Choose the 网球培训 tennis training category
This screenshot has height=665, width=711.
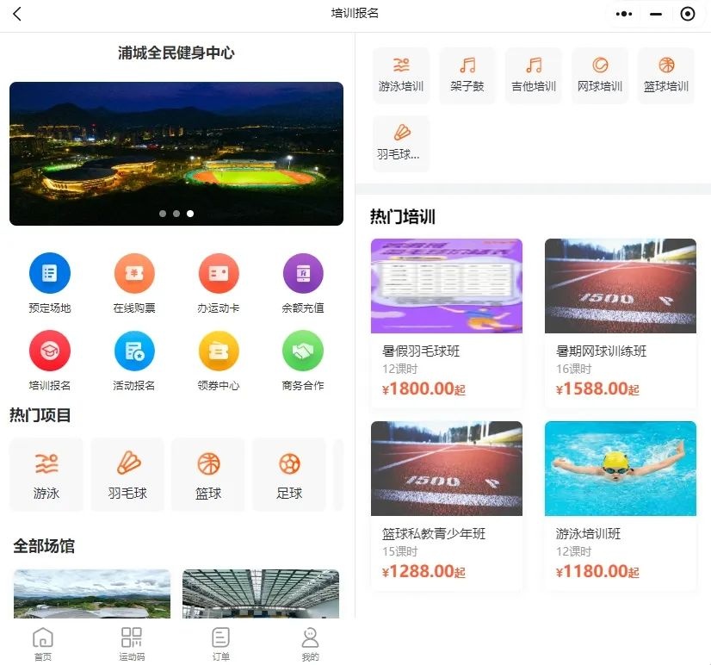point(600,75)
